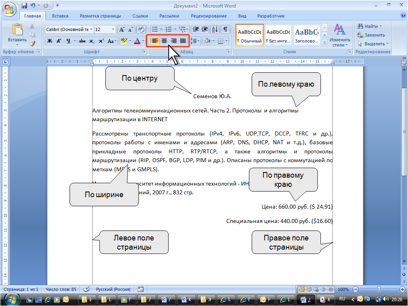This screenshot has height=306, width=408.
Task: Sort text with A-Z sort icon
Action: (215, 29)
